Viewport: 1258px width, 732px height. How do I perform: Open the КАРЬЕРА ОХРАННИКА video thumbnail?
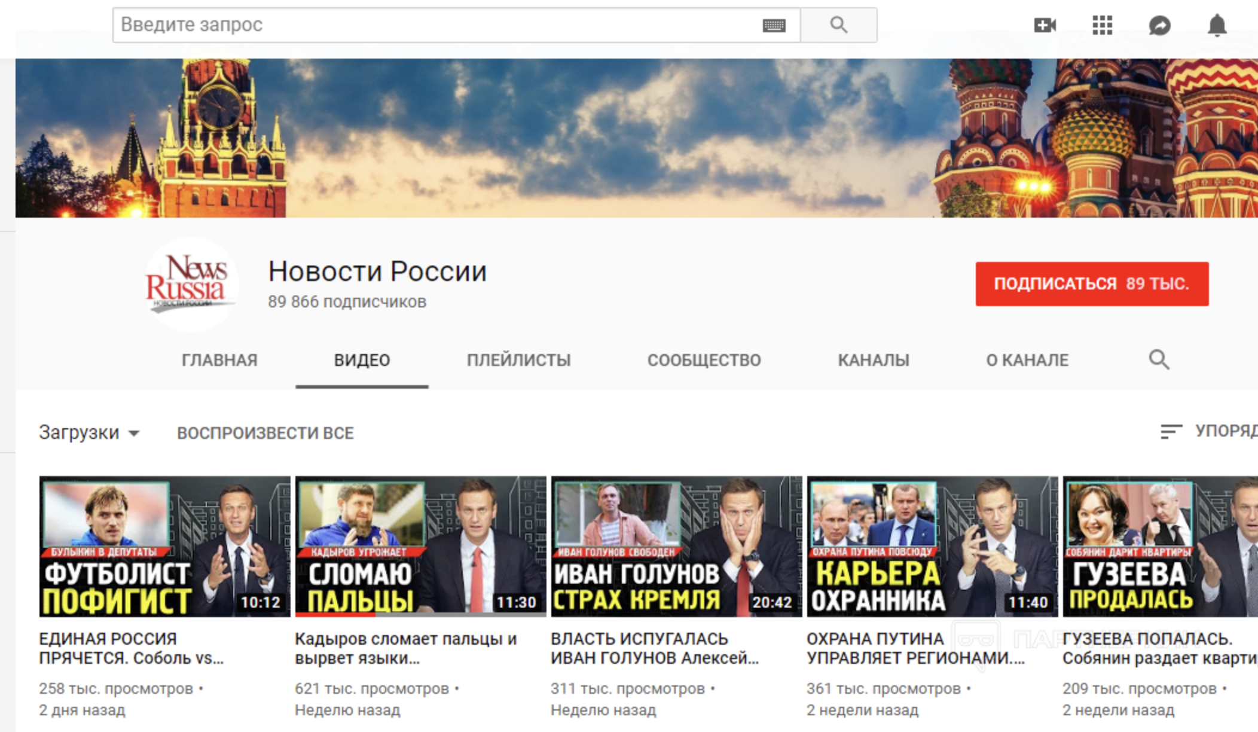point(932,546)
